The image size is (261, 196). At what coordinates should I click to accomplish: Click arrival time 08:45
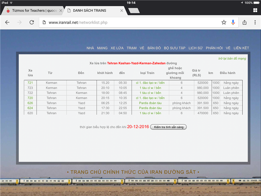[x=123, y=93]
